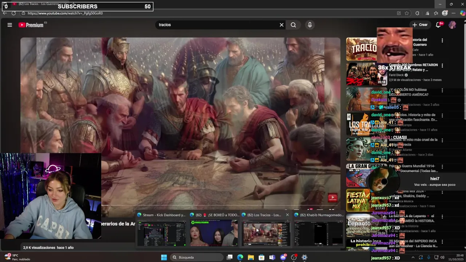Open 25 Misterios del IMPERIO INCA video

(x=413, y=243)
